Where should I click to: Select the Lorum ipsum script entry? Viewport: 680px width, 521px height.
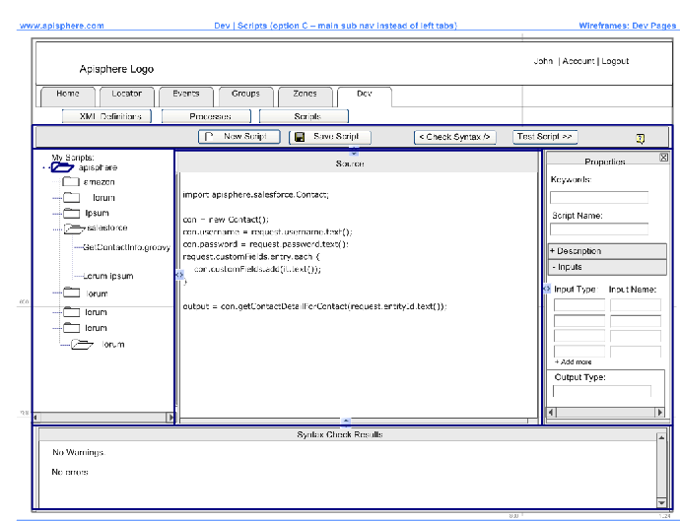[x=108, y=276]
